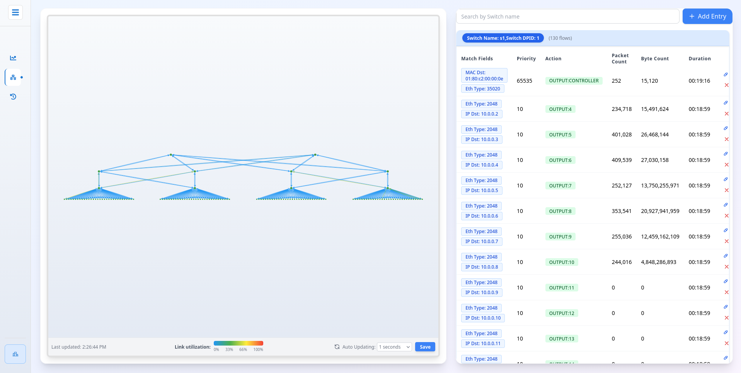The height and width of the screenshot is (373, 741).
Task: Open the statistics chart view in the sidebar
Action: [13, 58]
